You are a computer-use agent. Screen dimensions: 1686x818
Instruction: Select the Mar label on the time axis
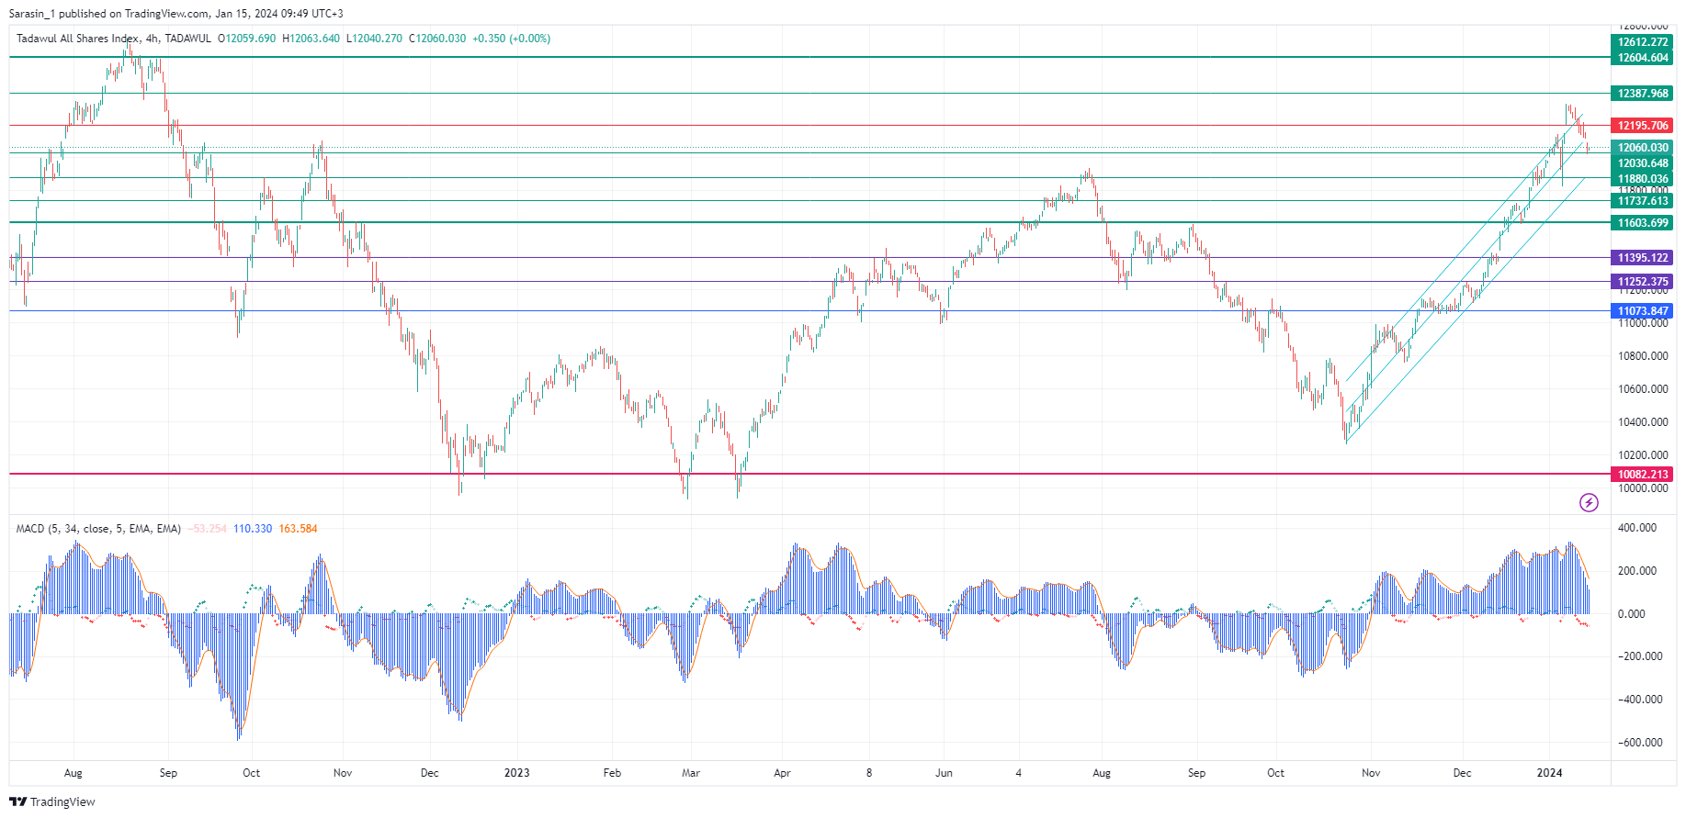click(x=691, y=773)
